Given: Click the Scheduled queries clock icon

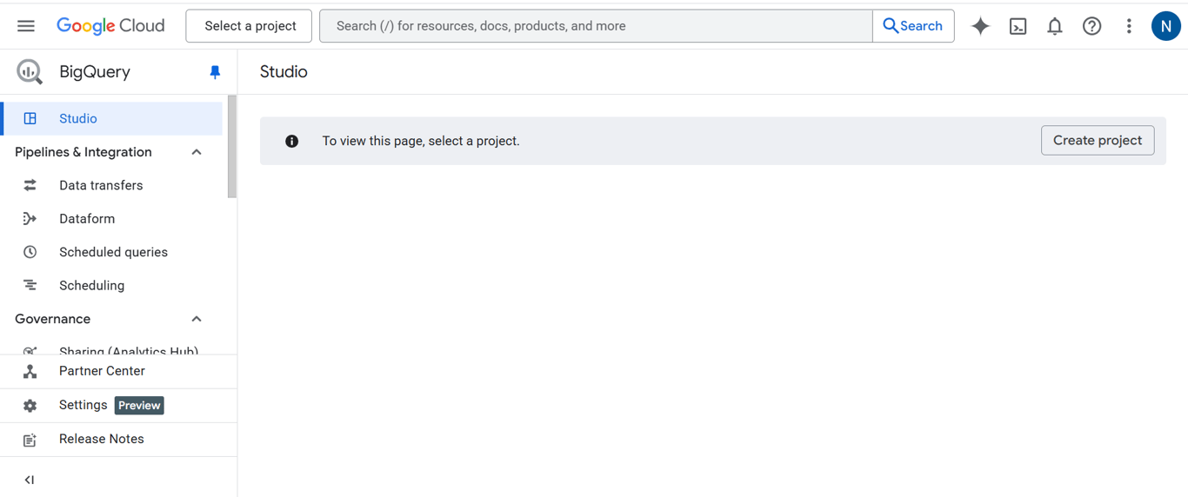Looking at the screenshot, I should click(30, 252).
